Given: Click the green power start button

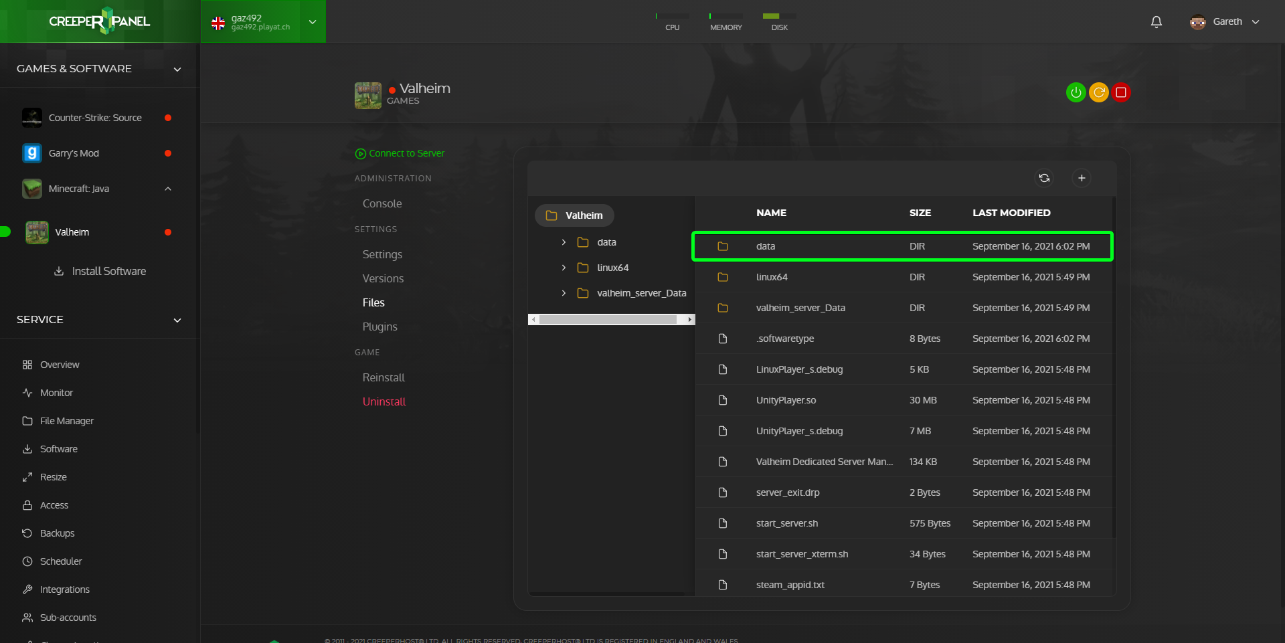Looking at the screenshot, I should (x=1076, y=92).
